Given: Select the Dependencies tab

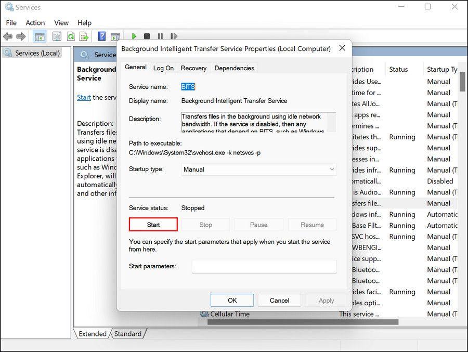Looking at the screenshot, I should point(234,68).
